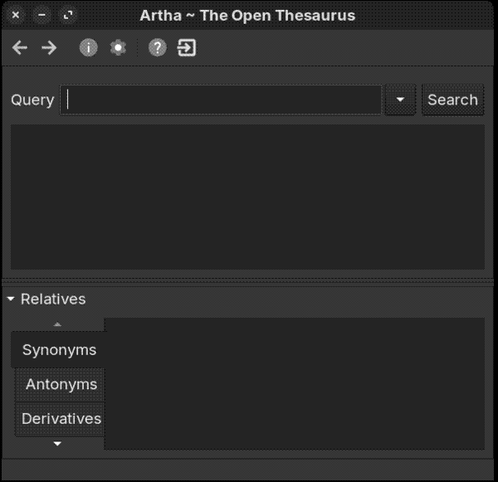Go back to the previous word
Viewport: 498px width, 482px height.
tap(20, 48)
